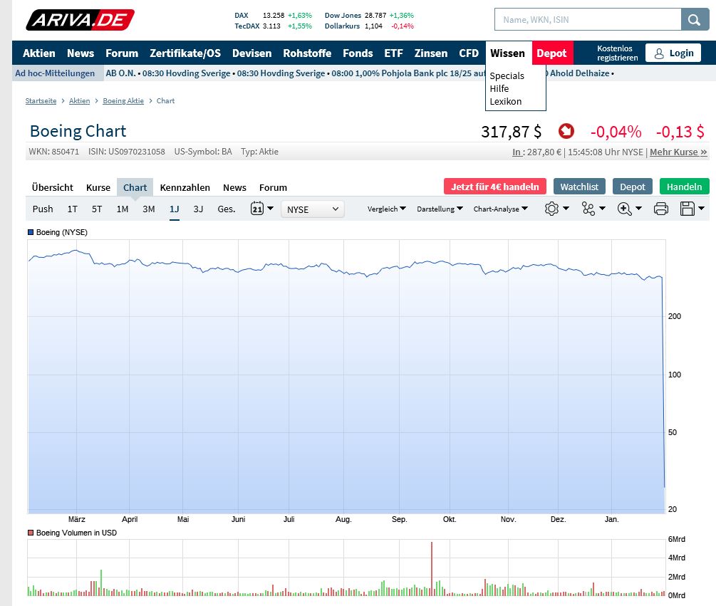Click the printer icon

click(x=660, y=209)
